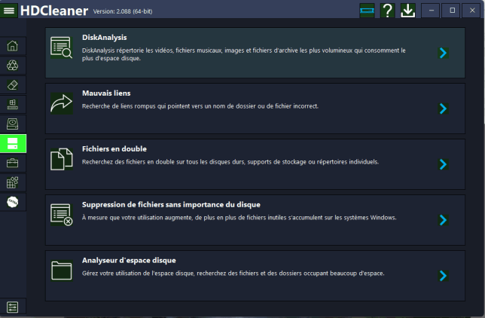Open help via the question mark icon
Viewport: 485px width, 318px height.
point(388,11)
